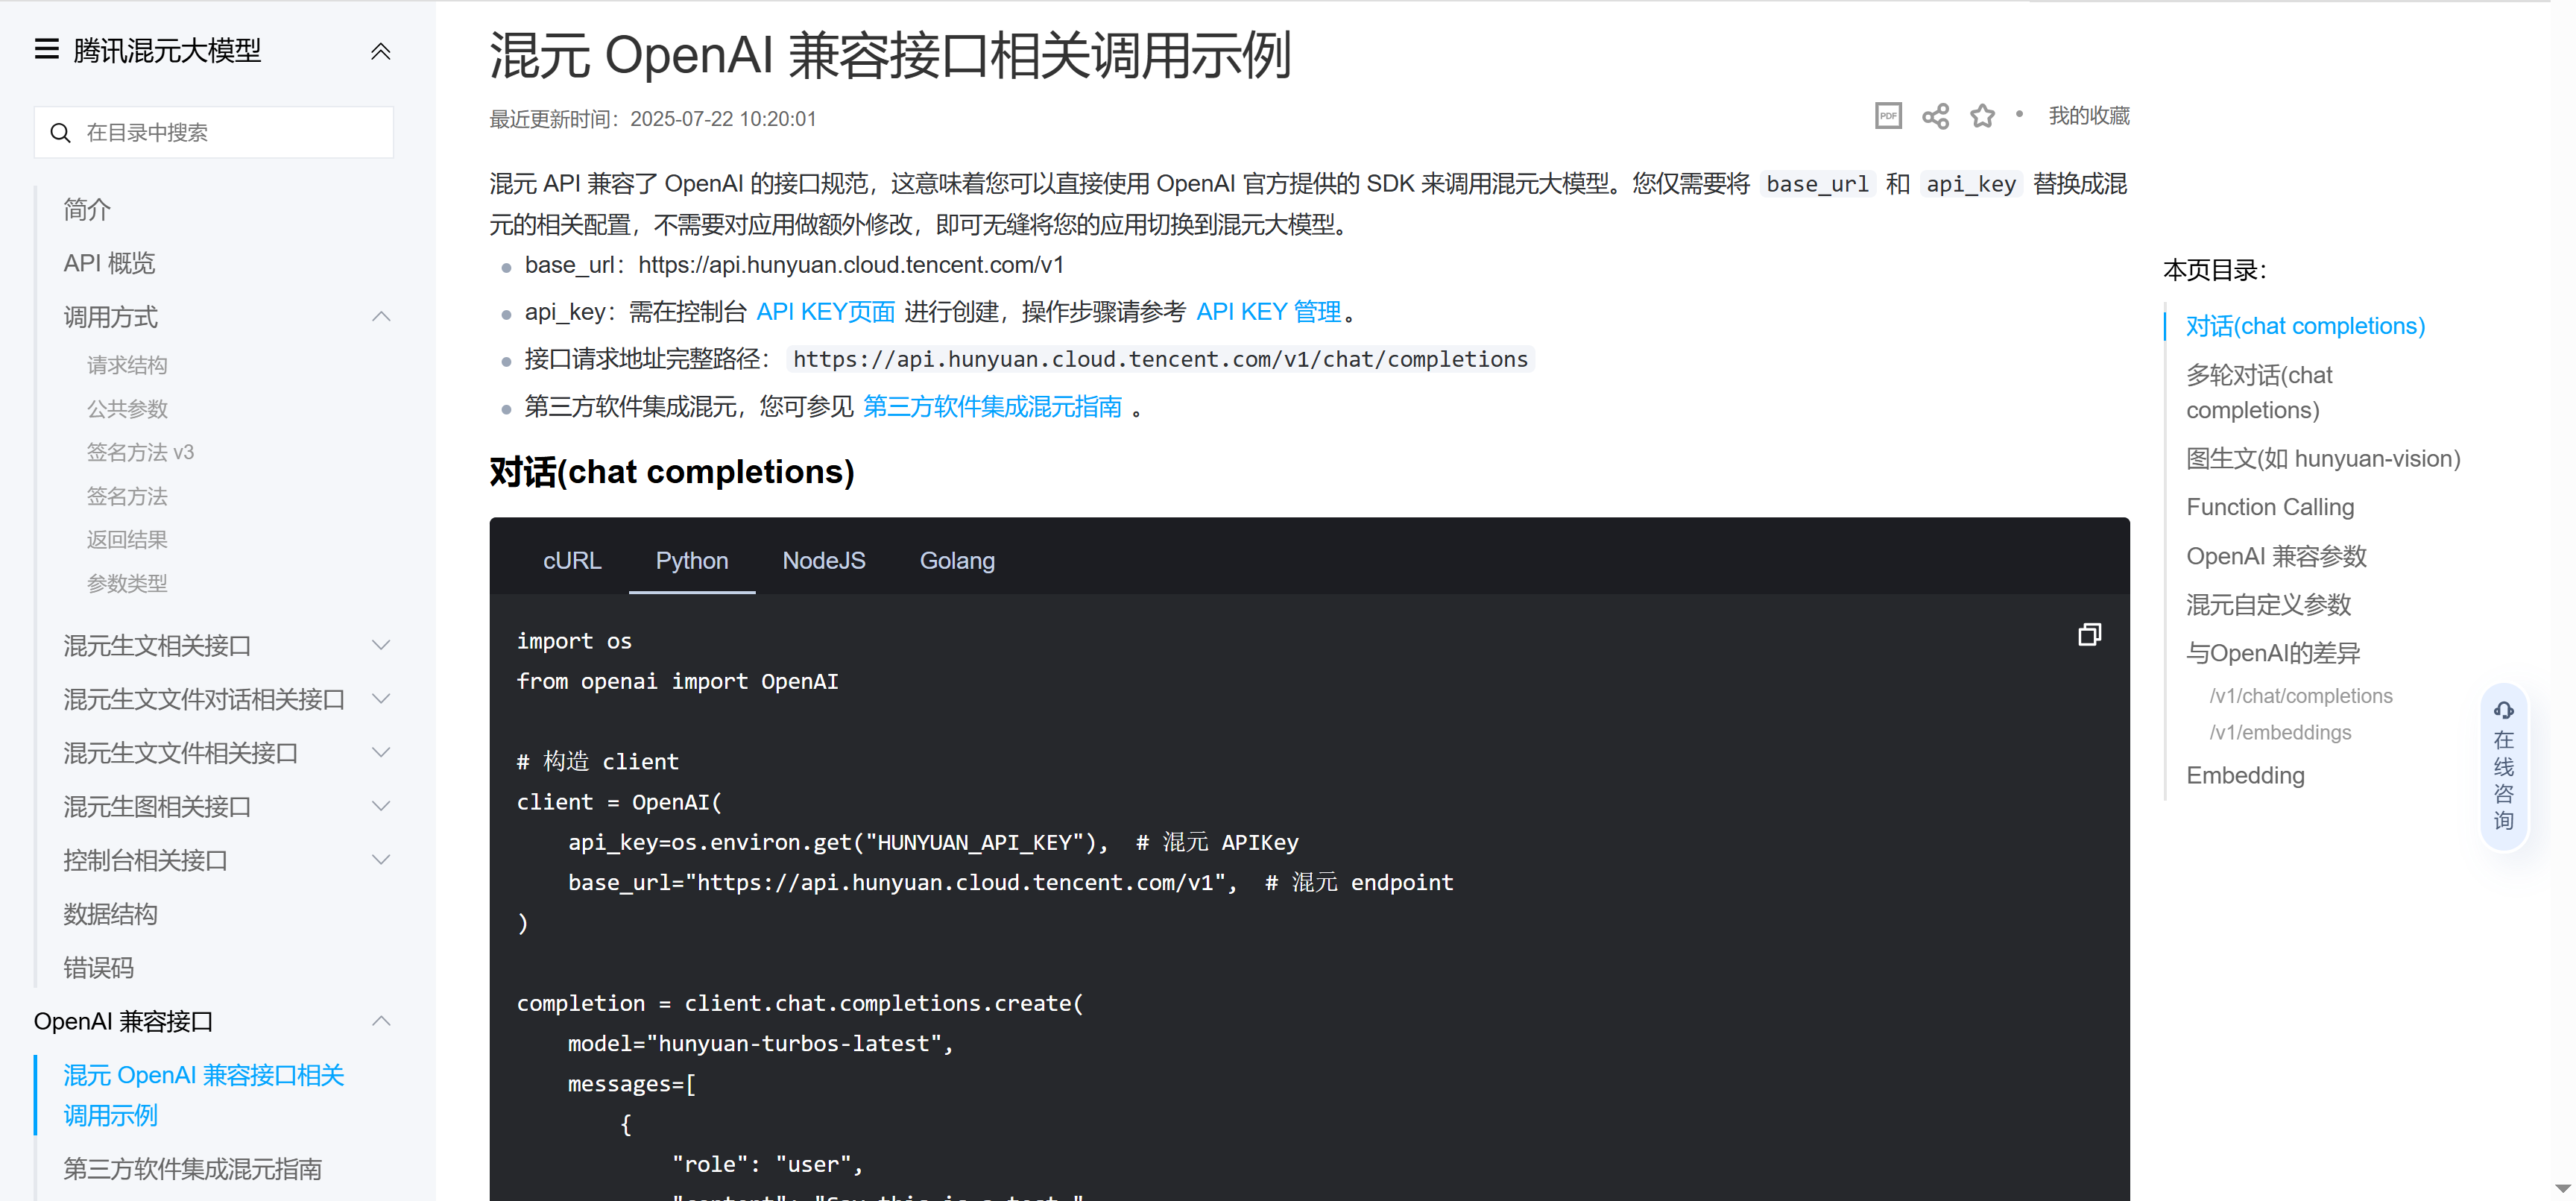Switch to the NodeJS code tab
The width and height of the screenshot is (2576, 1201).
coord(823,561)
